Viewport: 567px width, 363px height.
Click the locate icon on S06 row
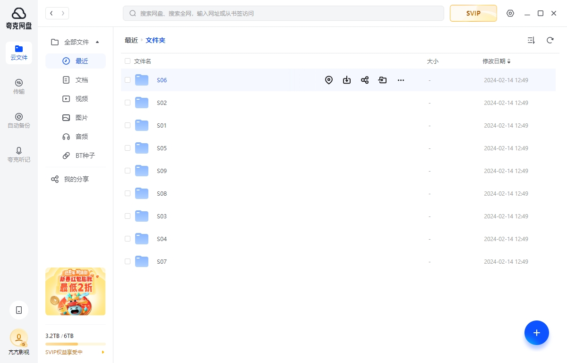coord(329,80)
